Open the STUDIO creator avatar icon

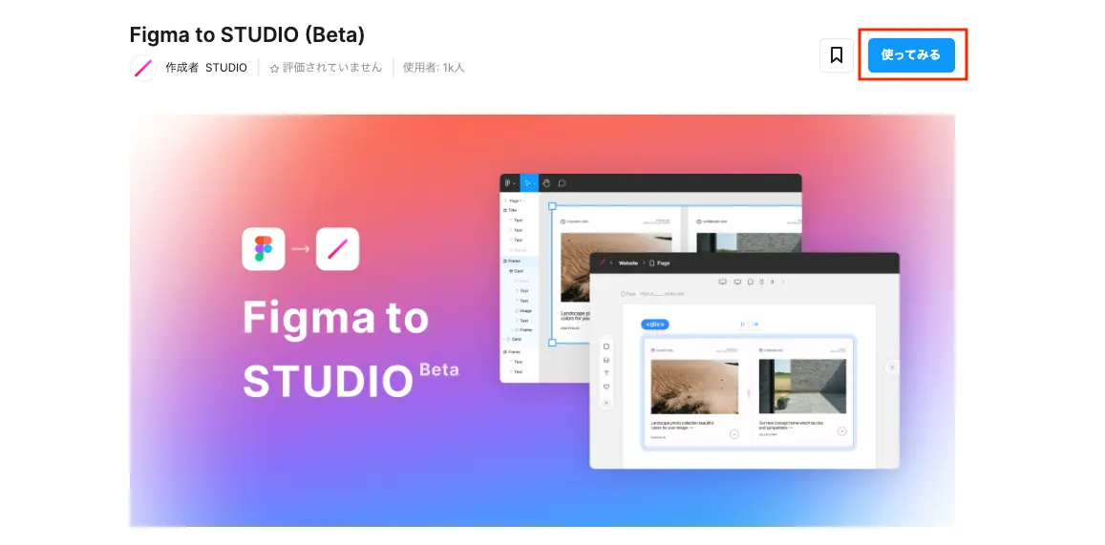point(144,68)
